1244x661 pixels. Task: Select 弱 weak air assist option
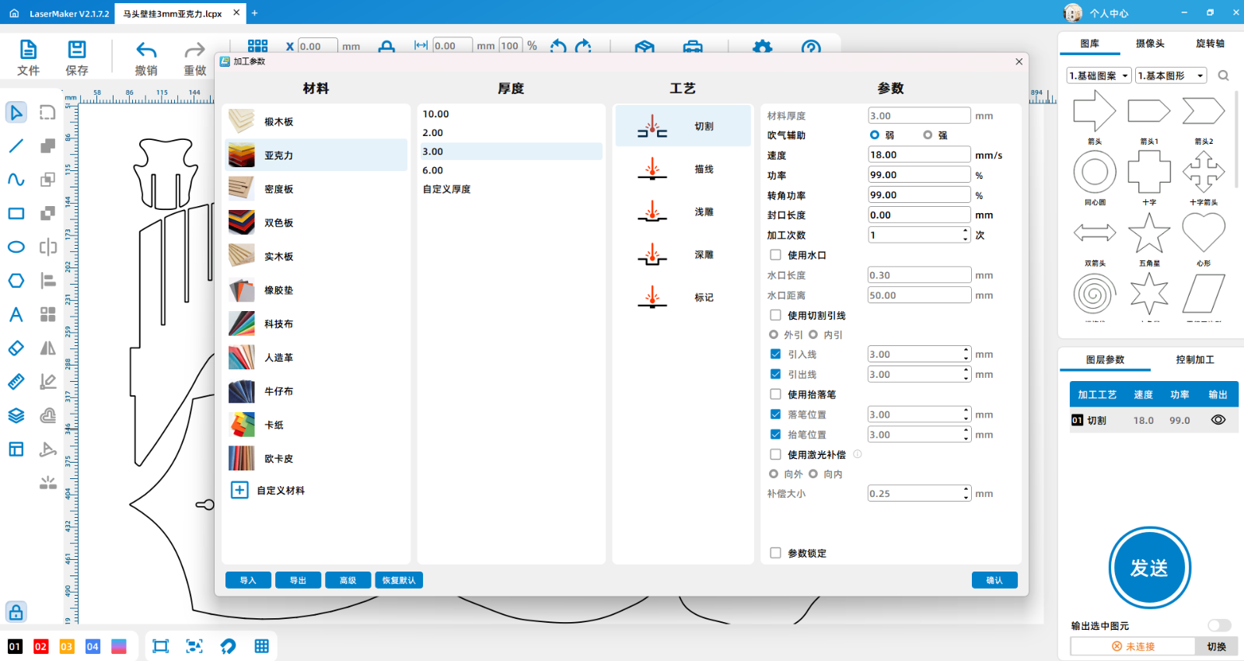coord(875,135)
